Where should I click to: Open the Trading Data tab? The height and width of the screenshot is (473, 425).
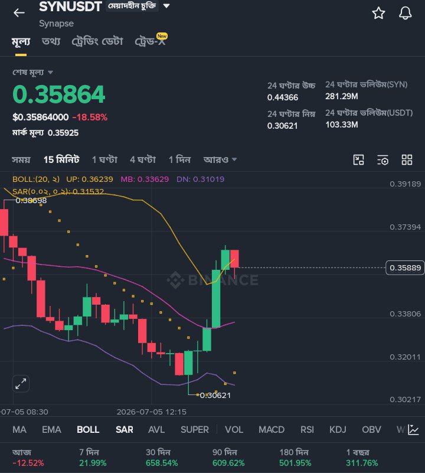click(97, 41)
